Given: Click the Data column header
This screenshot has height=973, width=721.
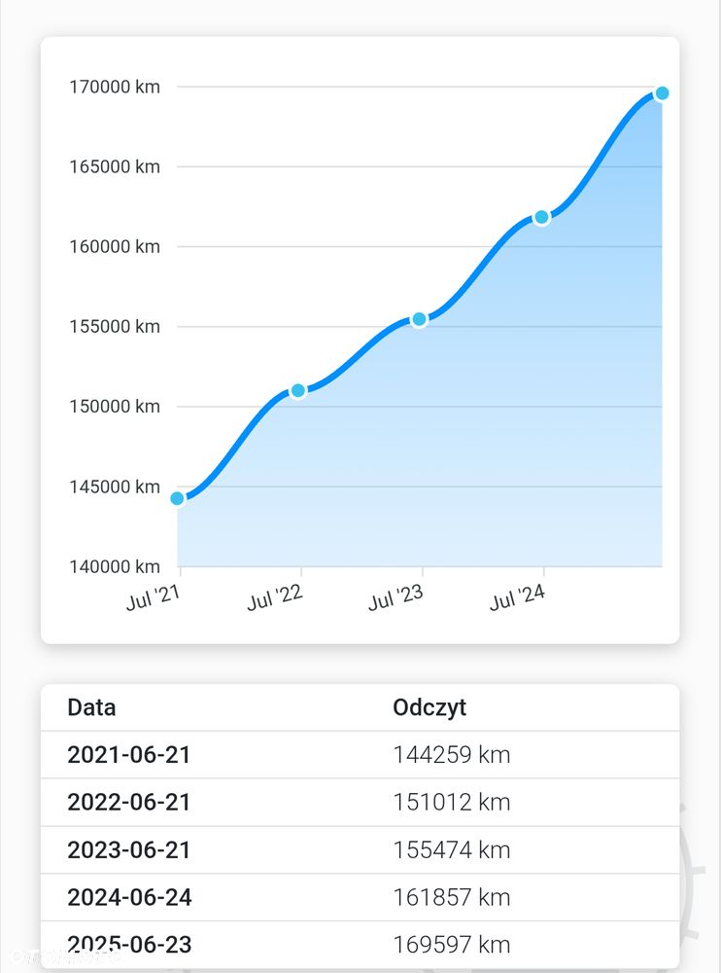Looking at the screenshot, I should coord(91,707).
